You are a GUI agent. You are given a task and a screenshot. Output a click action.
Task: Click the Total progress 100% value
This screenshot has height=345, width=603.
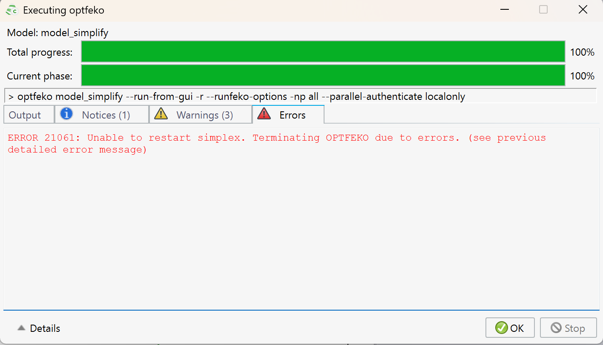pyautogui.click(x=582, y=53)
